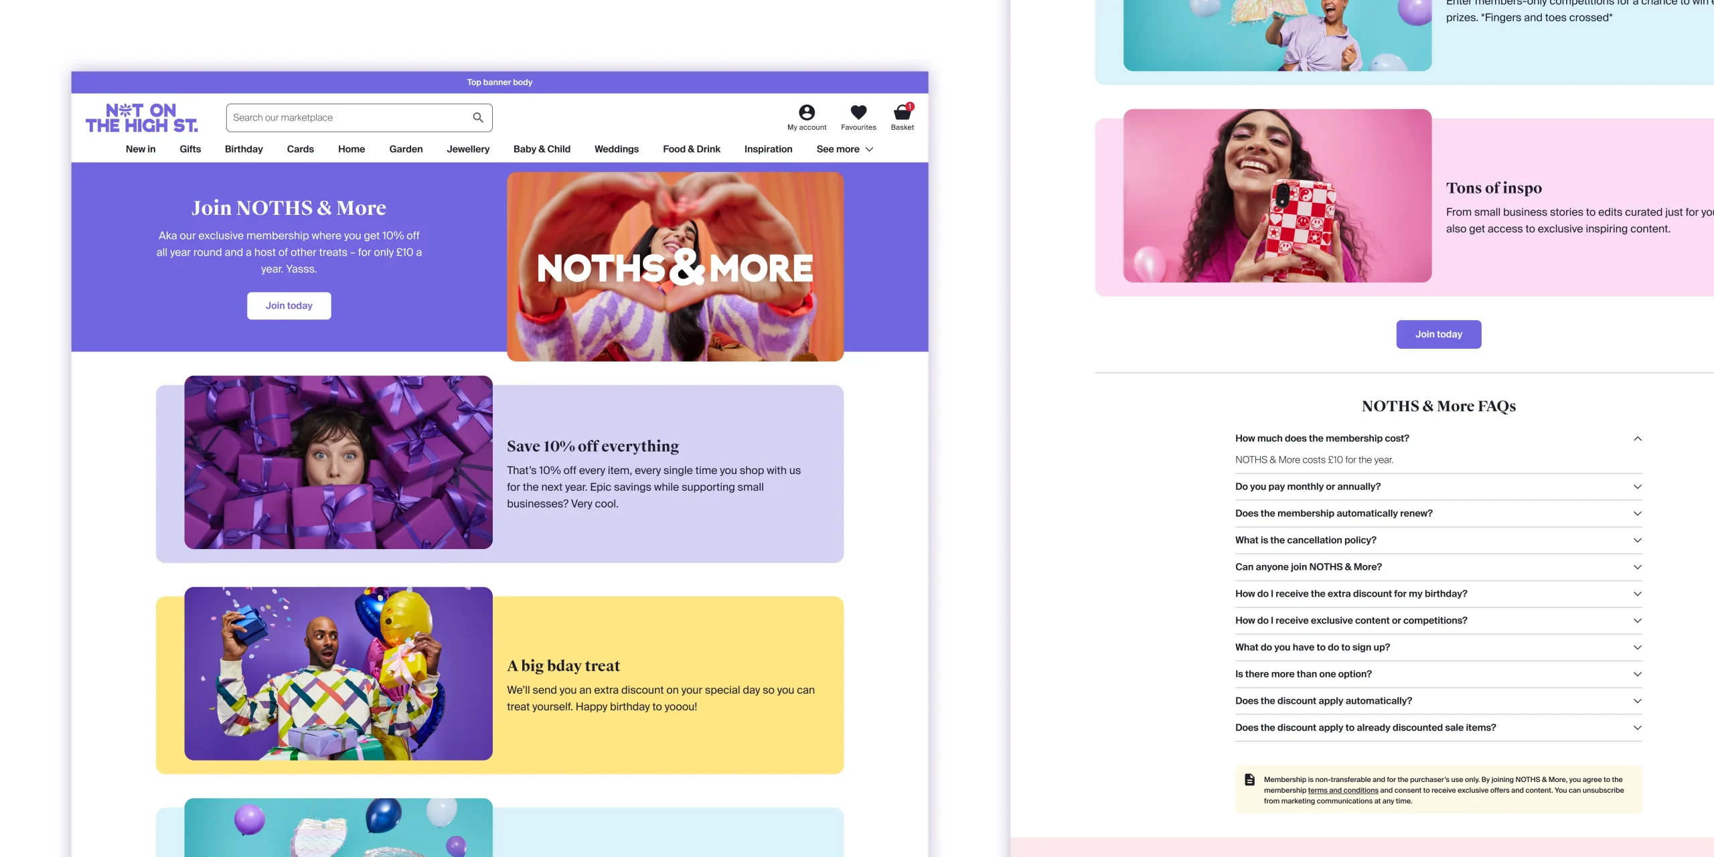Image resolution: width=1714 pixels, height=857 pixels.
Task: Click the Not On The High St logo
Action: click(142, 118)
